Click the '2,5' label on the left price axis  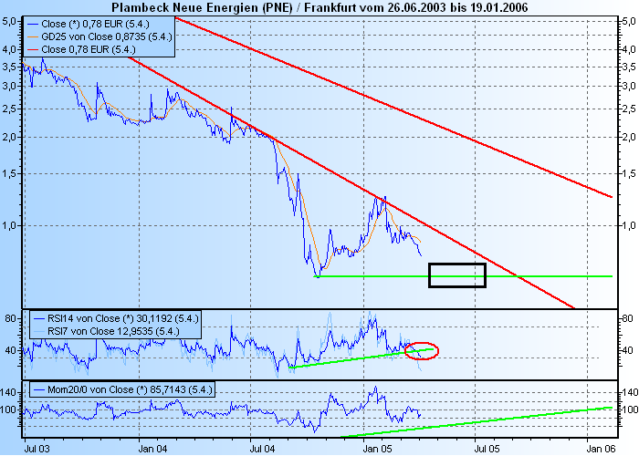coord(11,109)
